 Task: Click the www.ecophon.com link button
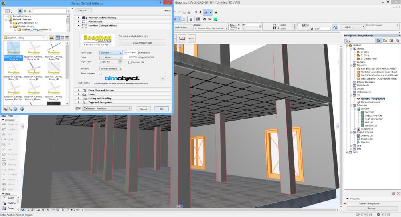[142, 43]
